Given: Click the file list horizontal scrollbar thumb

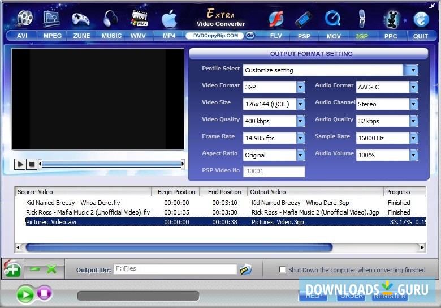Looking at the screenshot, I should pyautogui.click(x=179, y=247).
